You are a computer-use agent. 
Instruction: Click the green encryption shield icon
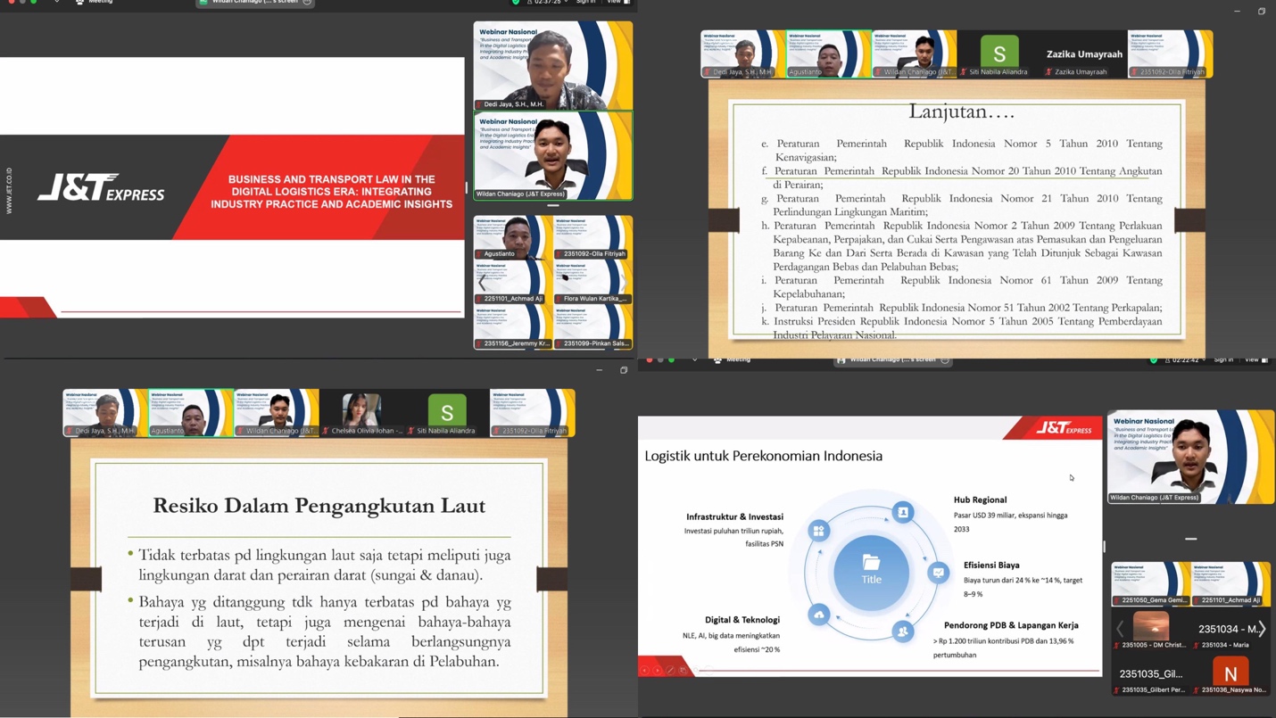[516, 4]
